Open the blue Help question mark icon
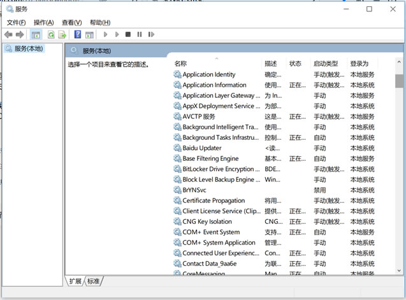Screen dimensions: 406x300 [78, 34]
